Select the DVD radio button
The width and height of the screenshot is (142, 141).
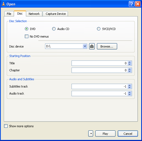26,29
